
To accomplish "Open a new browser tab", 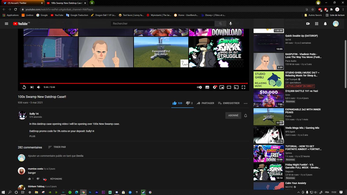I will (x=92, y=3).
